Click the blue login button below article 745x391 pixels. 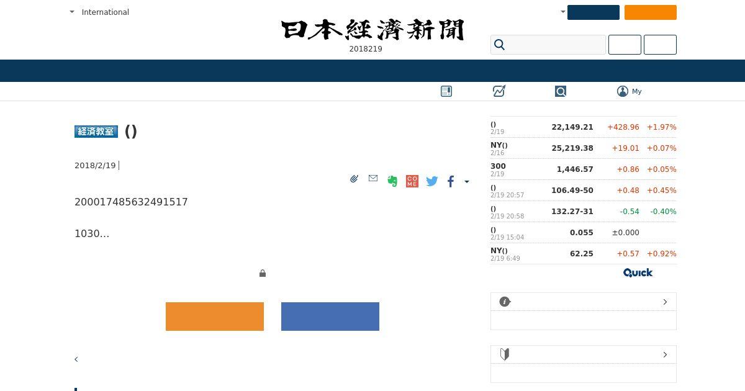330,317
